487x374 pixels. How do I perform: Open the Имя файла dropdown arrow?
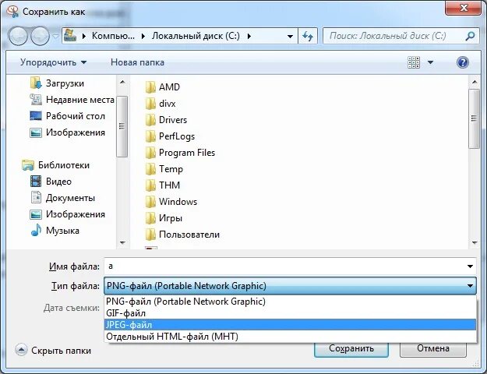[x=470, y=266]
